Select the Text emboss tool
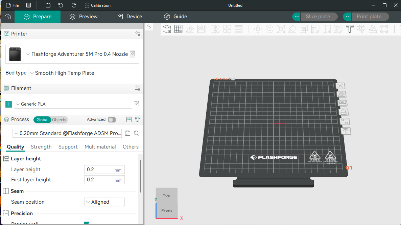The height and width of the screenshot is (225, 401). coord(350,29)
